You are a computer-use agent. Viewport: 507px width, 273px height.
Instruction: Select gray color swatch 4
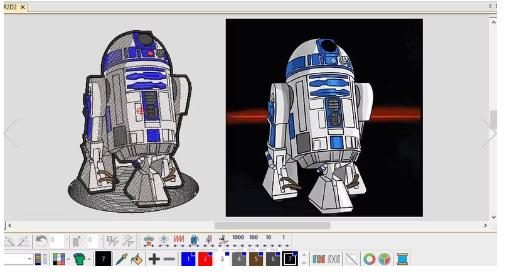click(239, 259)
